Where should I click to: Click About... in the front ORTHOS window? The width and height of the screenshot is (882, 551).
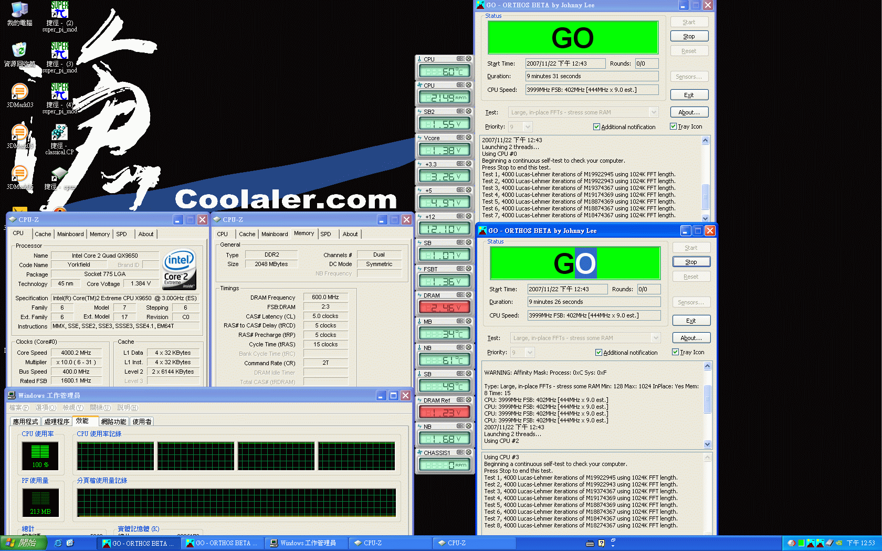click(691, 338)
